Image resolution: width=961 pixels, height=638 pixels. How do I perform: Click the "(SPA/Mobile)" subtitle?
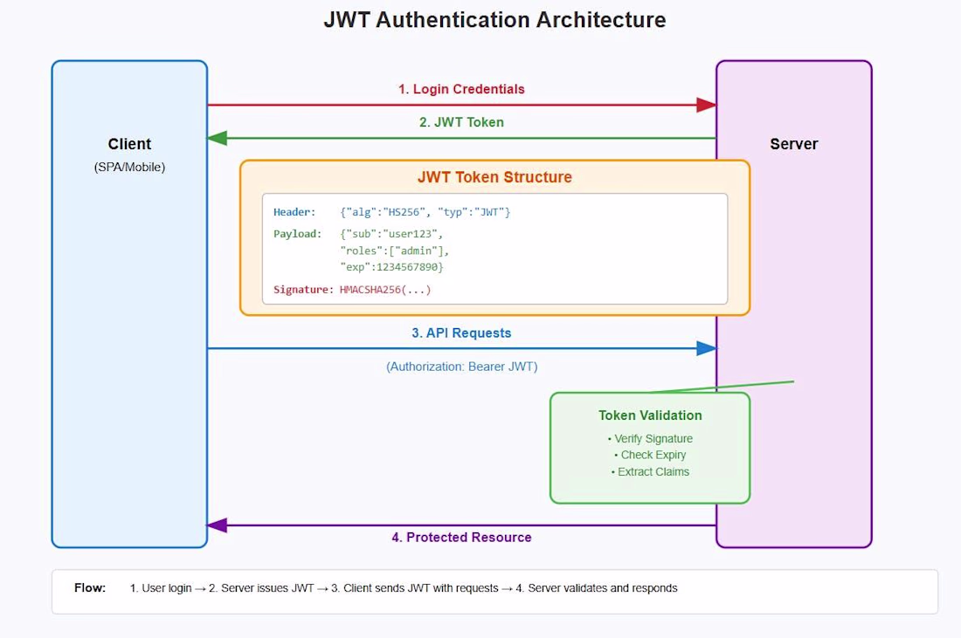click(129, 168)
